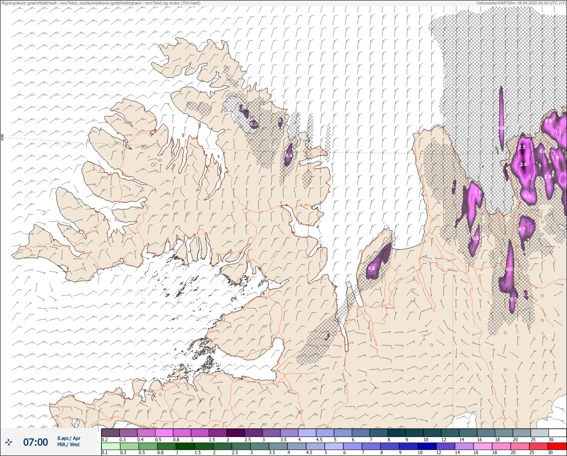Click the white 30 swatch in upper scale
Screen dimensions: 567x456
[557, 433]
